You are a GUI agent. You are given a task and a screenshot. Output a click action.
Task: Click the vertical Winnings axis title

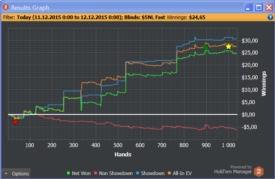[x=264, y=84]
